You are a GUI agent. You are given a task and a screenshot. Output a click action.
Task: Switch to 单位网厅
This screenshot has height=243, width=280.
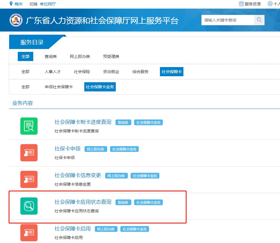point(48,4)
